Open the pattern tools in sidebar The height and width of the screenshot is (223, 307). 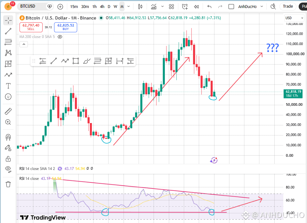pos(8,53)
